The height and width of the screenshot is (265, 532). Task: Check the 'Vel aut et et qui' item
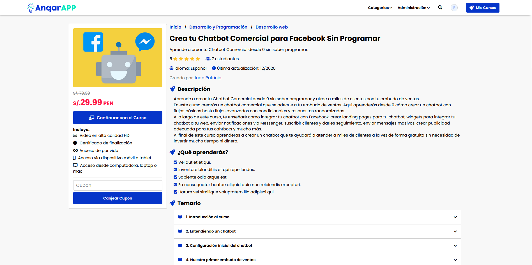pos(175,162)
